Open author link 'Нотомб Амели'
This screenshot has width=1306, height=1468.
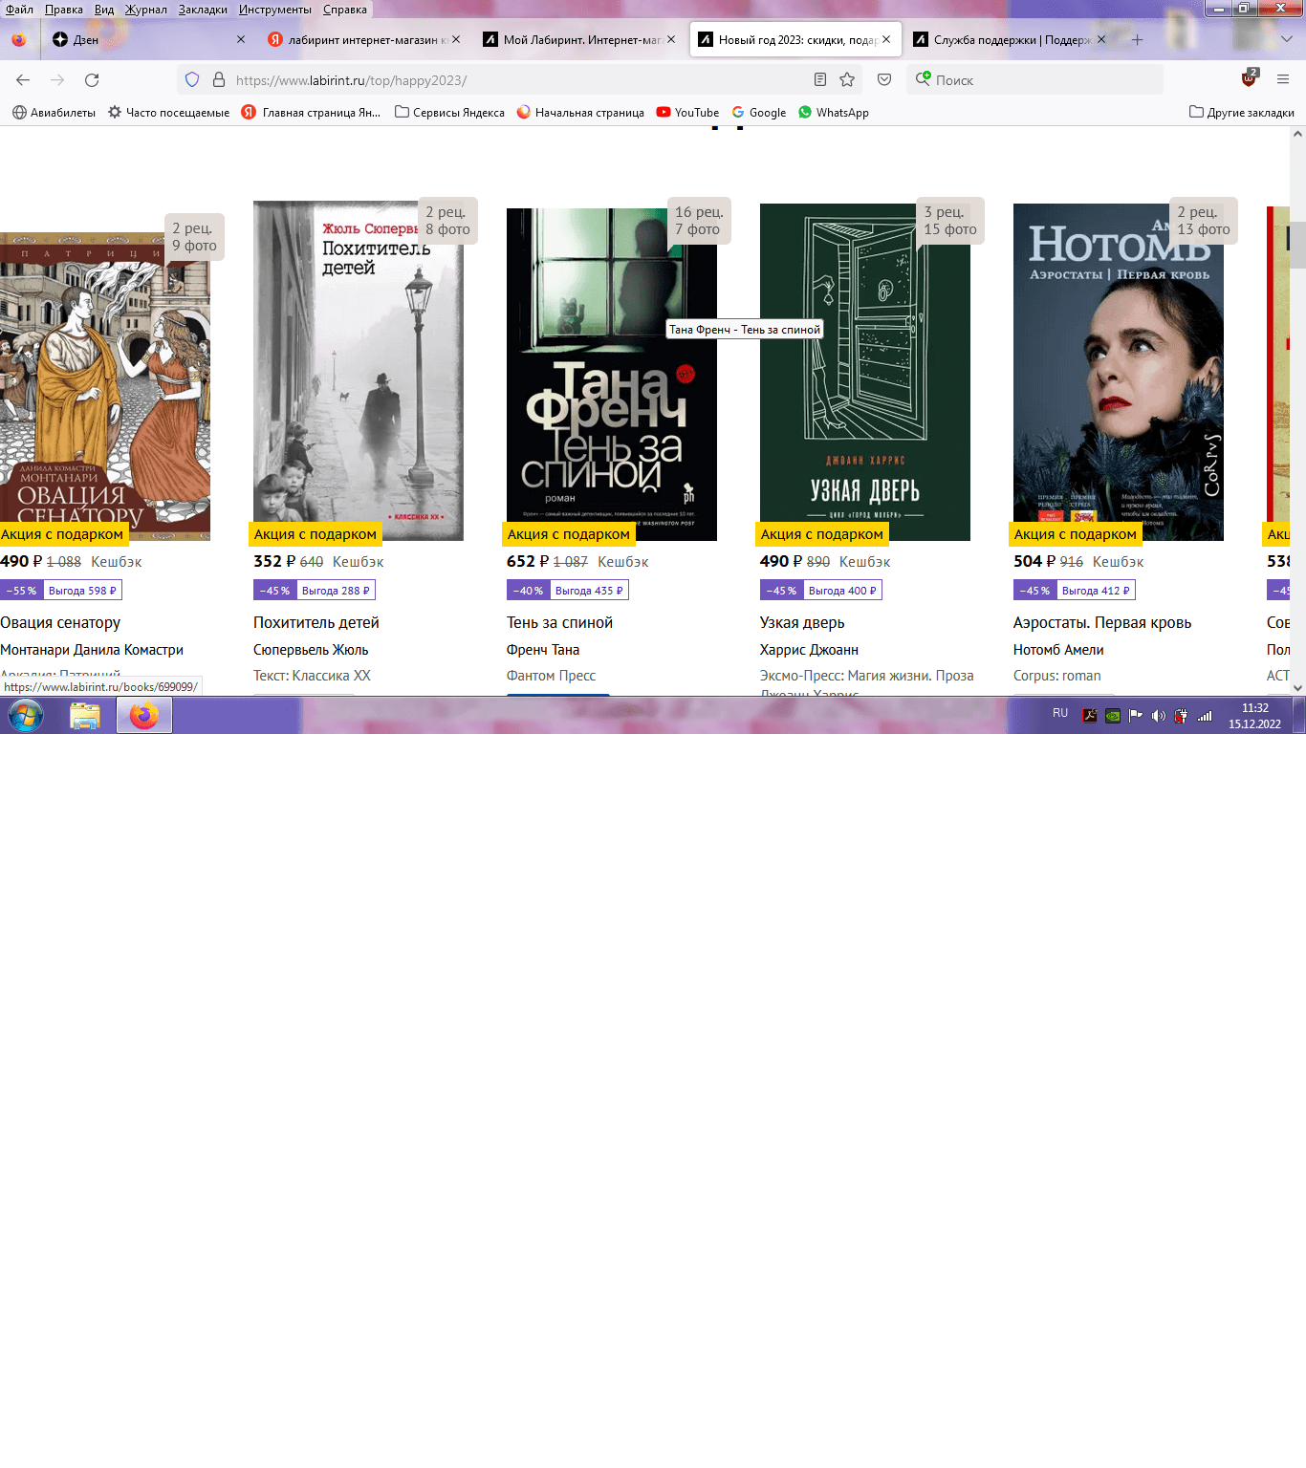(1058, 650)
